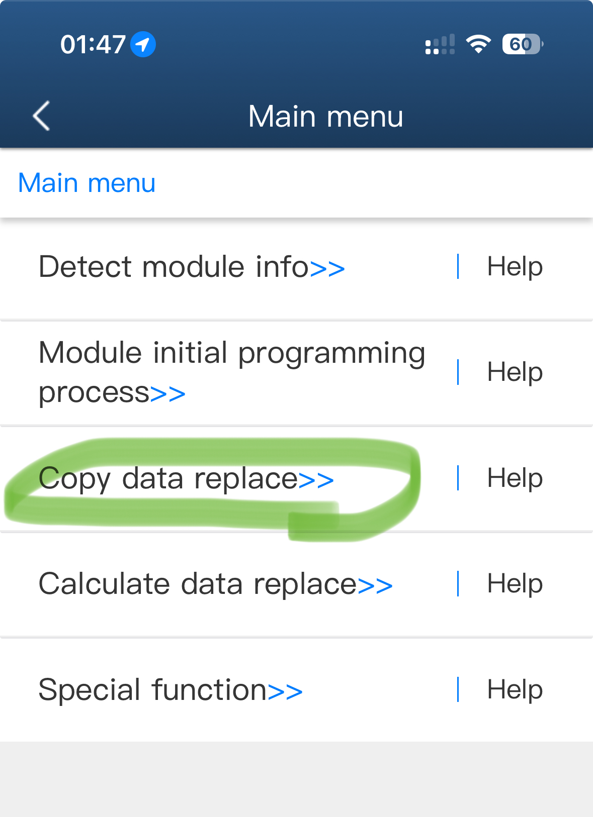Image resolution: width=593 pixels, height=817 pixels.
Task: Open Calculate data replace
Action: click(x=198, y=584)
